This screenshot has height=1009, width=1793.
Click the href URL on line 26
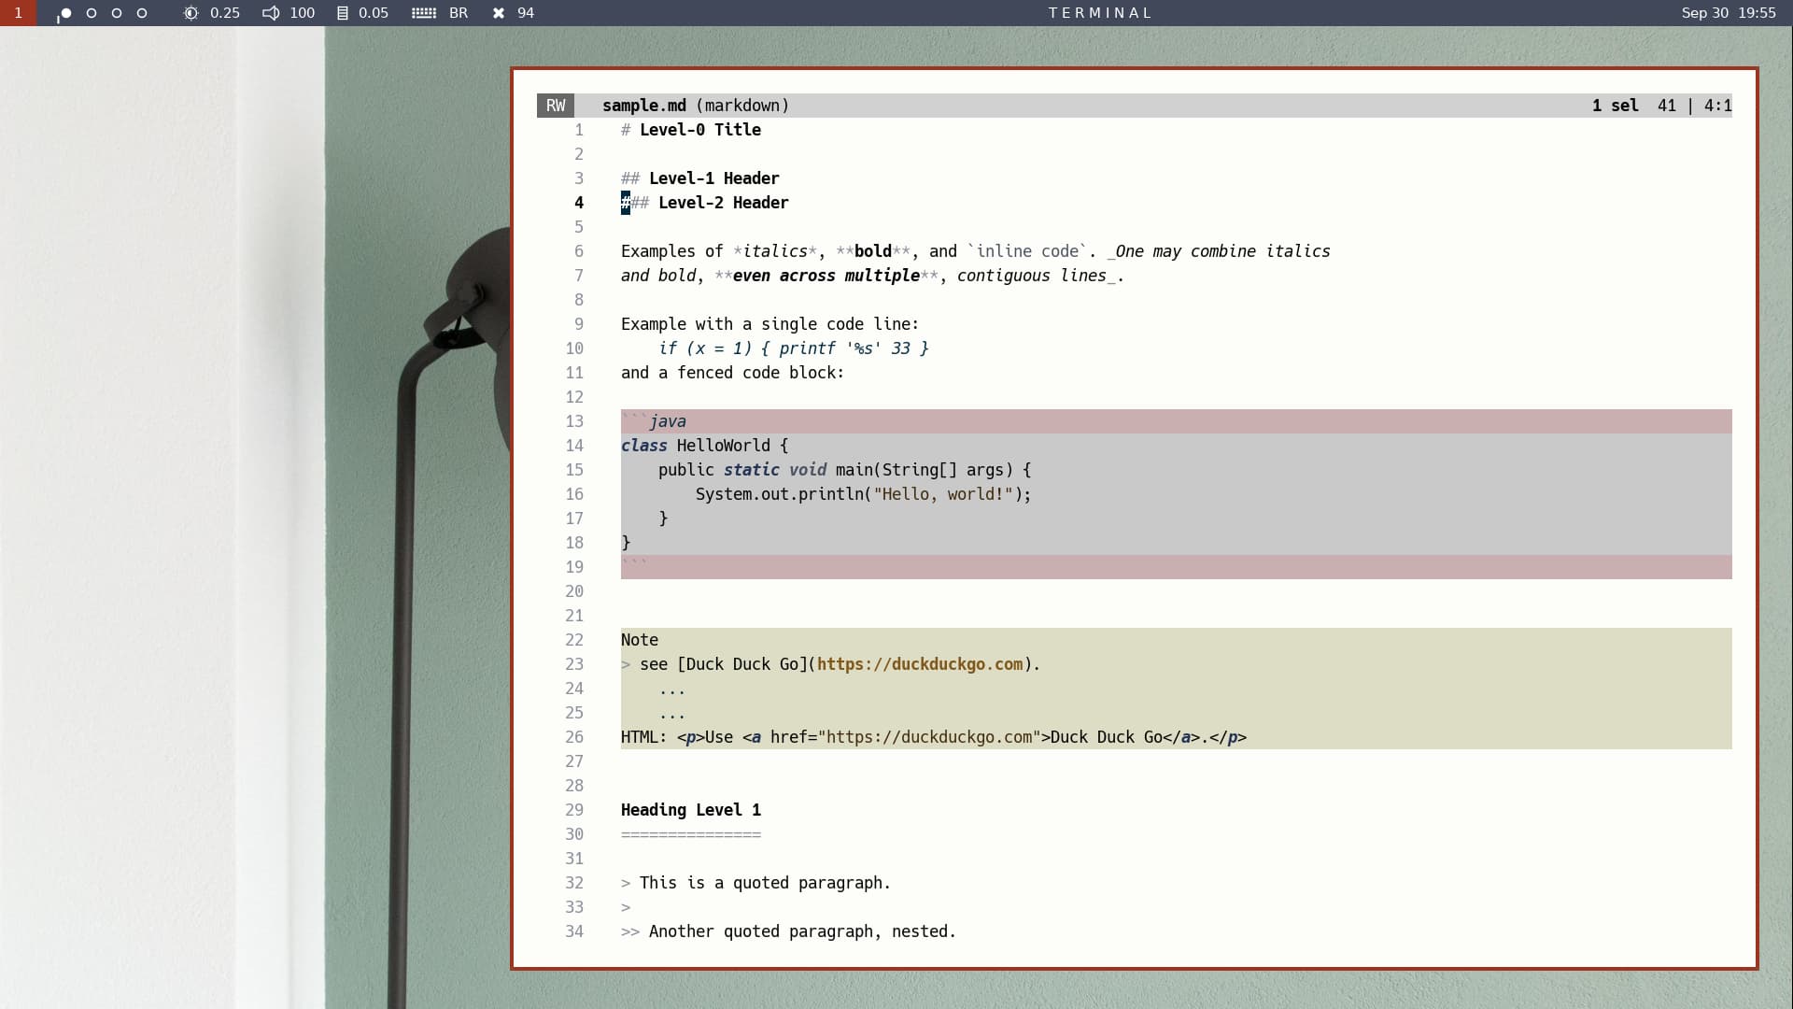pyautogui.click(x=928, y=737)
